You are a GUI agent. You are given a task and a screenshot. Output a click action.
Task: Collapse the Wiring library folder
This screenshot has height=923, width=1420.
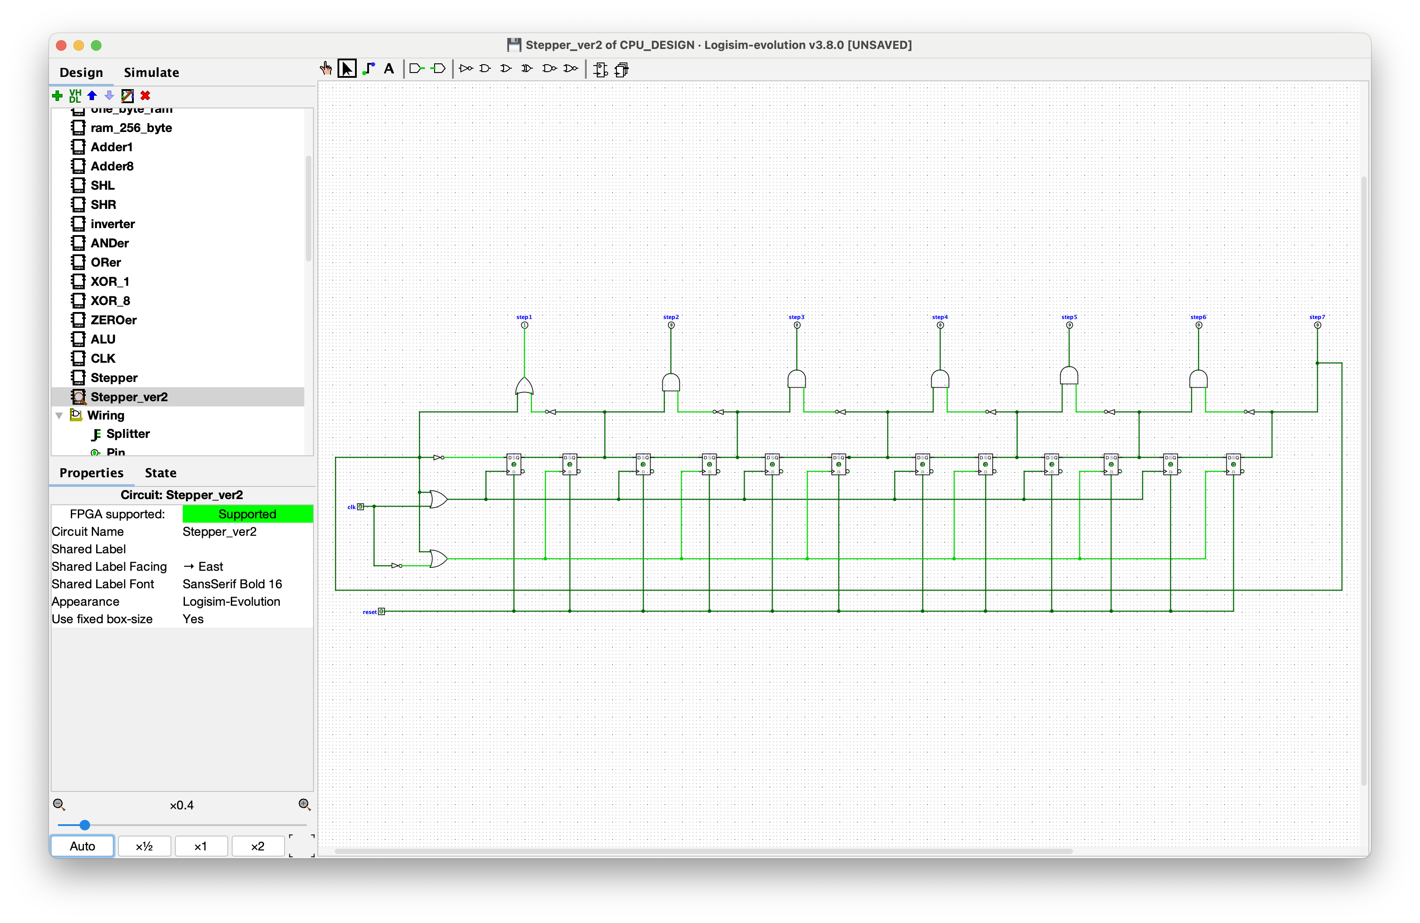(x=59, y=416)
